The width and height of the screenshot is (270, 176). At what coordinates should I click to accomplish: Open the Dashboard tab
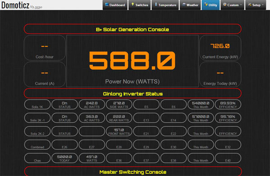115,5
